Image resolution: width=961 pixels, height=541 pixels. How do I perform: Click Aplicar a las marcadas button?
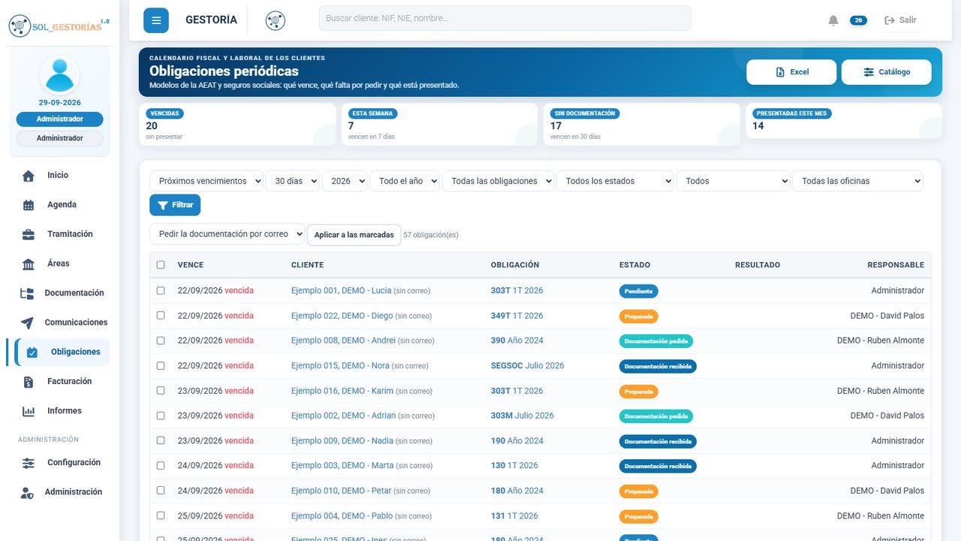(x=354, y=234)
